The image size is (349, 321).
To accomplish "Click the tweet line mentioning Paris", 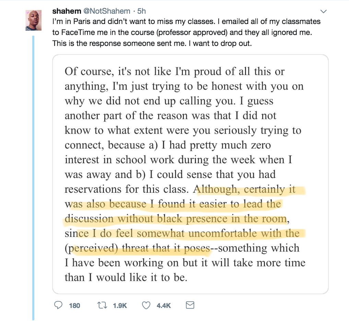I will (x=186, y=21).
